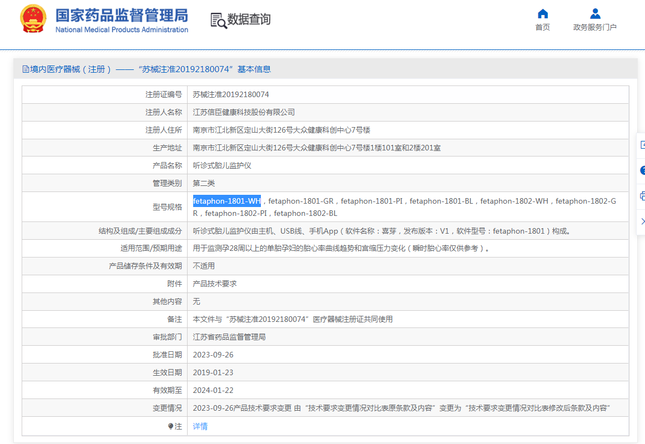Click the 产品技术要求 attachment cell
The image size is (645, 444).
[x=215, y=284]
